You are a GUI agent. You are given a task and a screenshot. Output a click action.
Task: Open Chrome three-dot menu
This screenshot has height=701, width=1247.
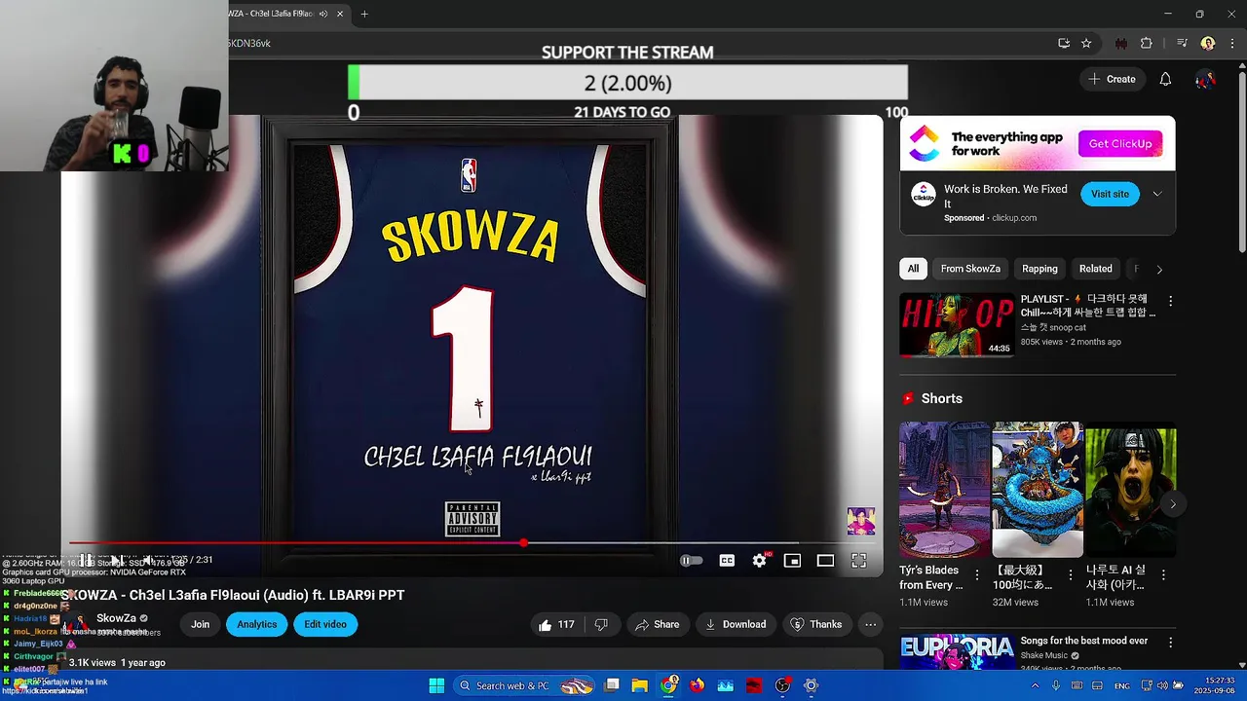click(x=1231, y=43)
